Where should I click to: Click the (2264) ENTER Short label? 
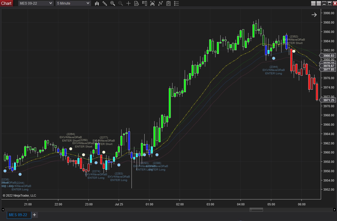pos(71,137)
